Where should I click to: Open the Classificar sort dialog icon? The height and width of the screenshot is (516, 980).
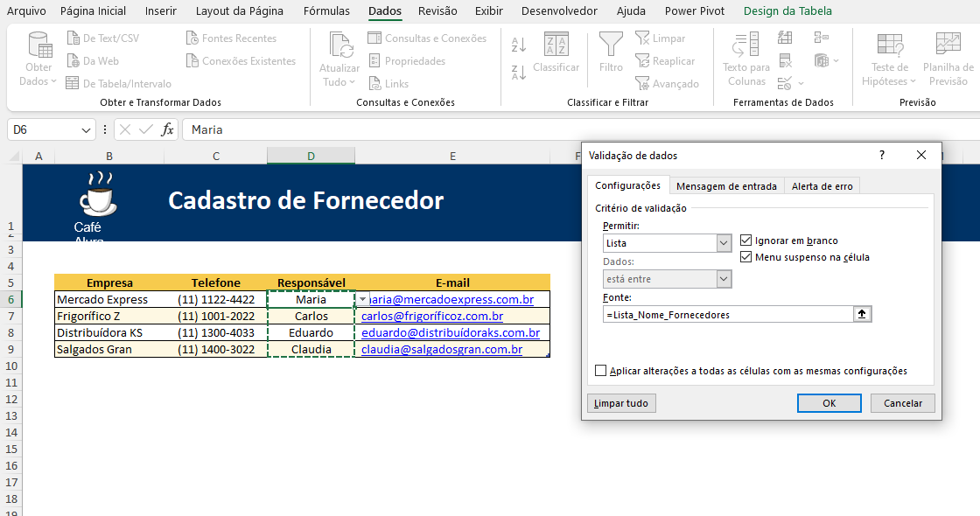pyautogui.click(x=556, y=45)
